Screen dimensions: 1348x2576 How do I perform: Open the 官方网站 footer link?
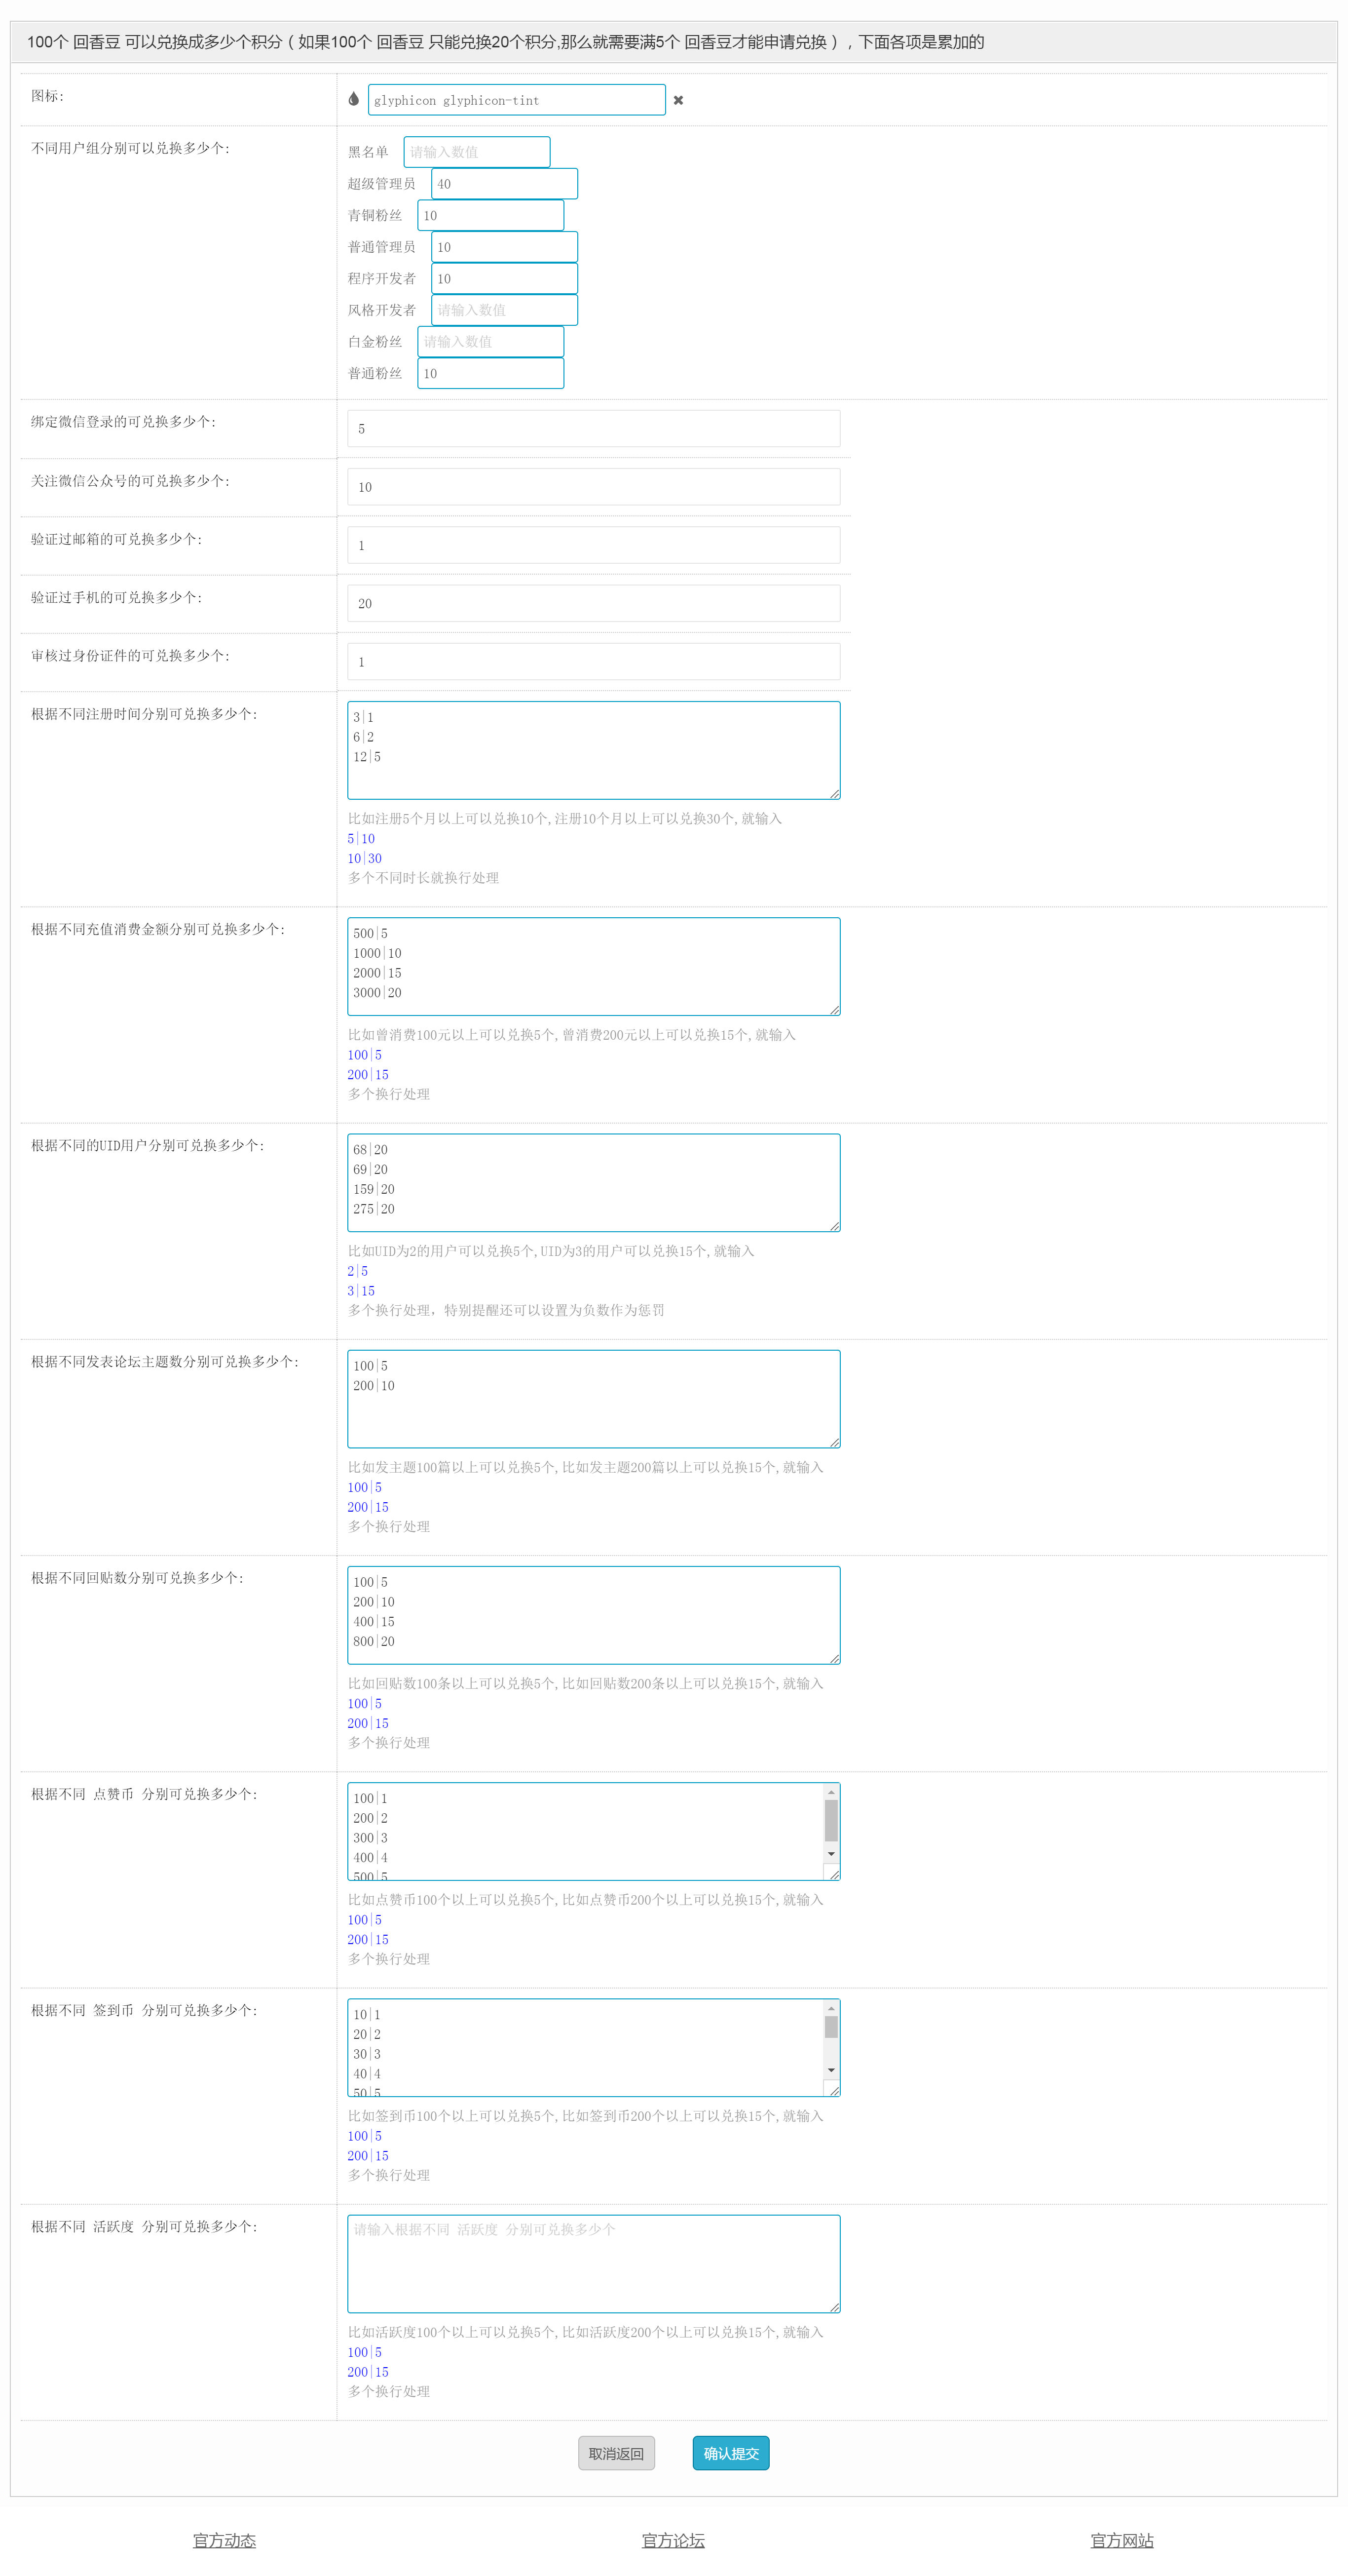click(x=1121, y=2540)
